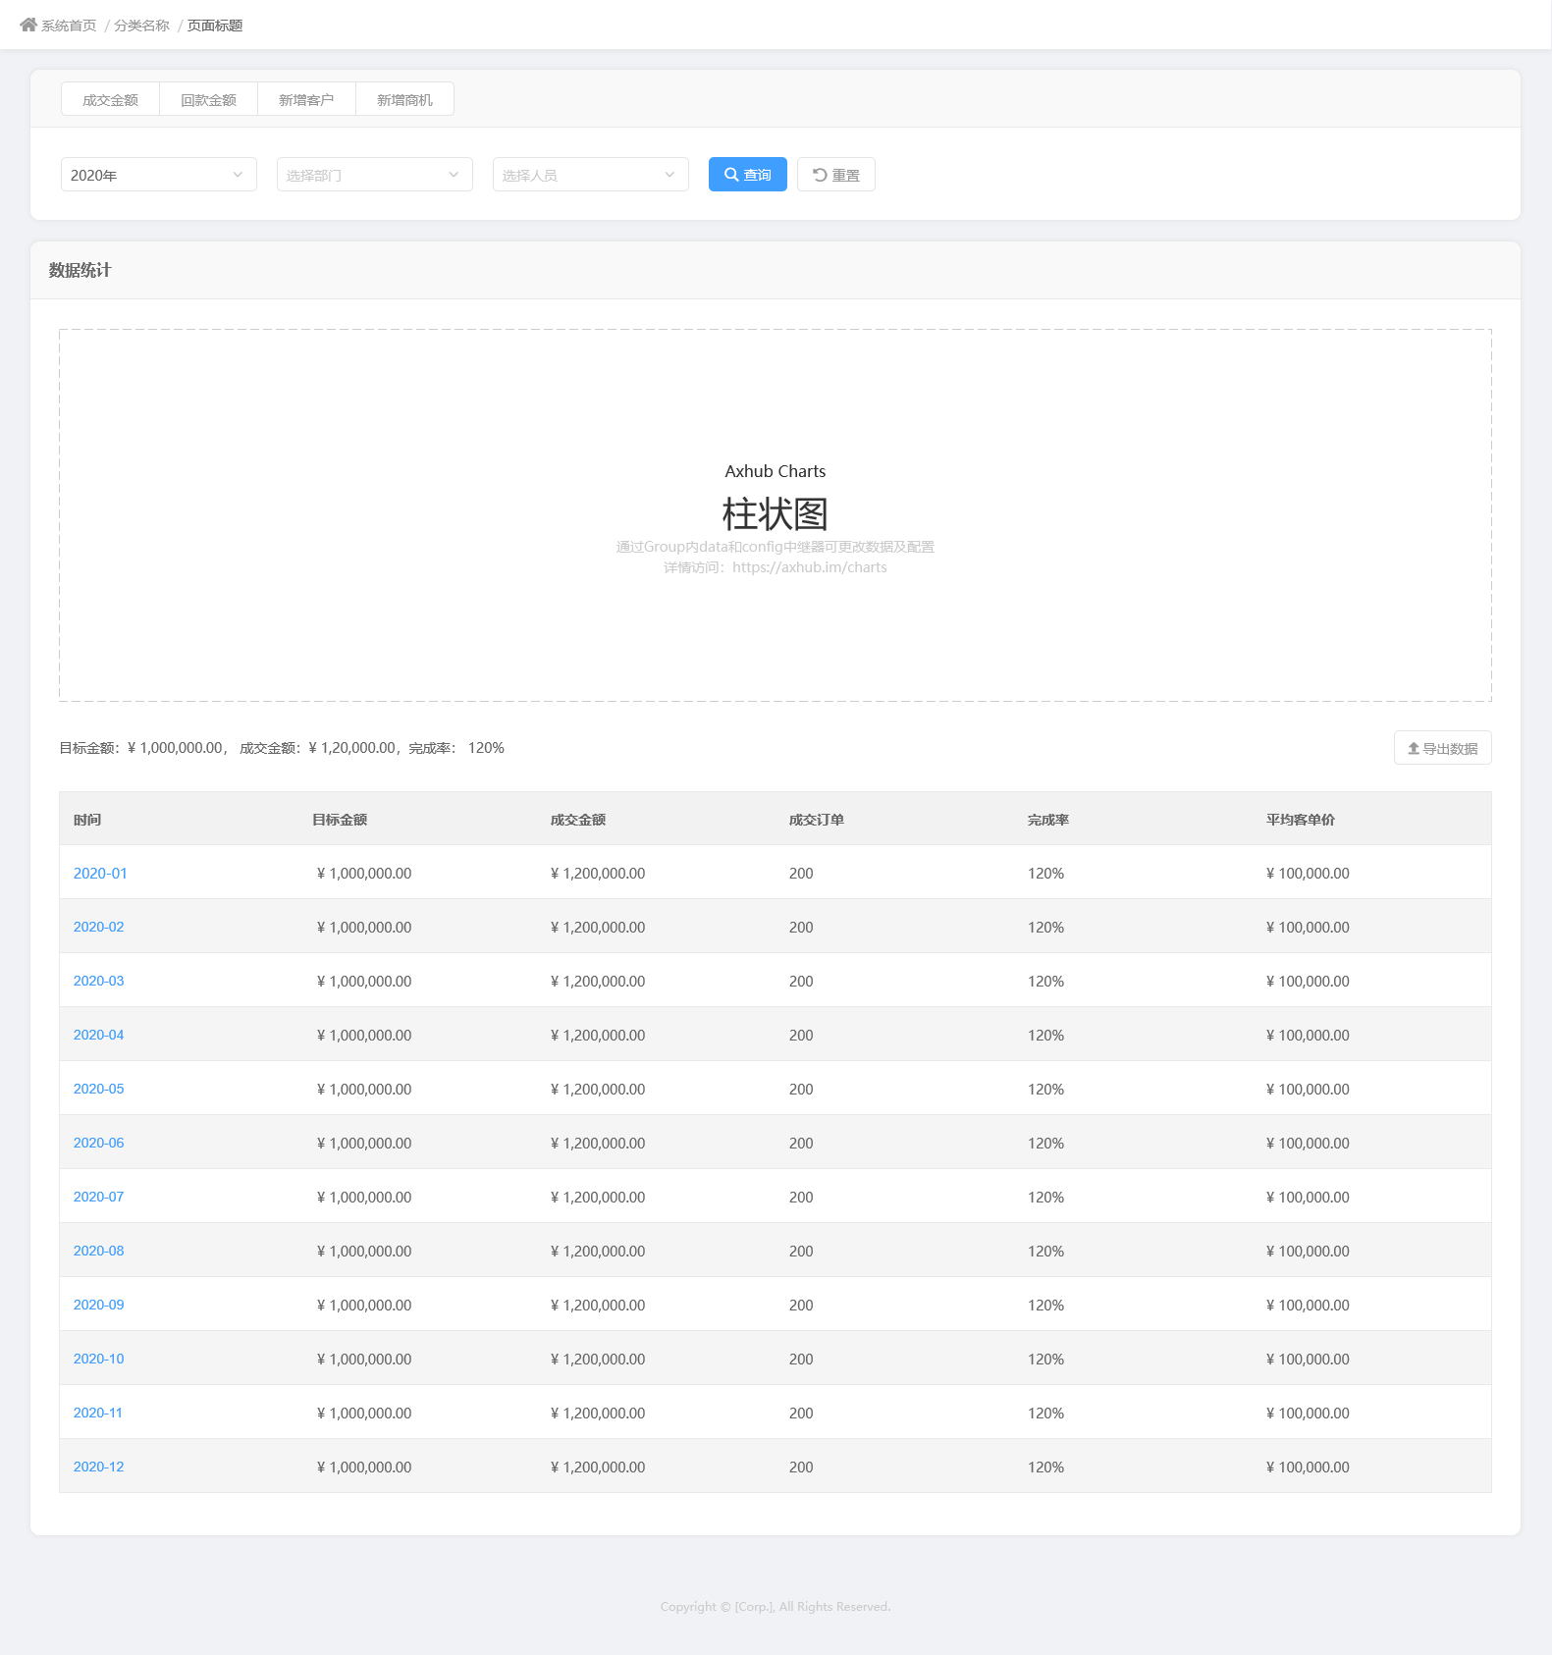Open the 2020-10 row link

click(x=99, y=1359)
